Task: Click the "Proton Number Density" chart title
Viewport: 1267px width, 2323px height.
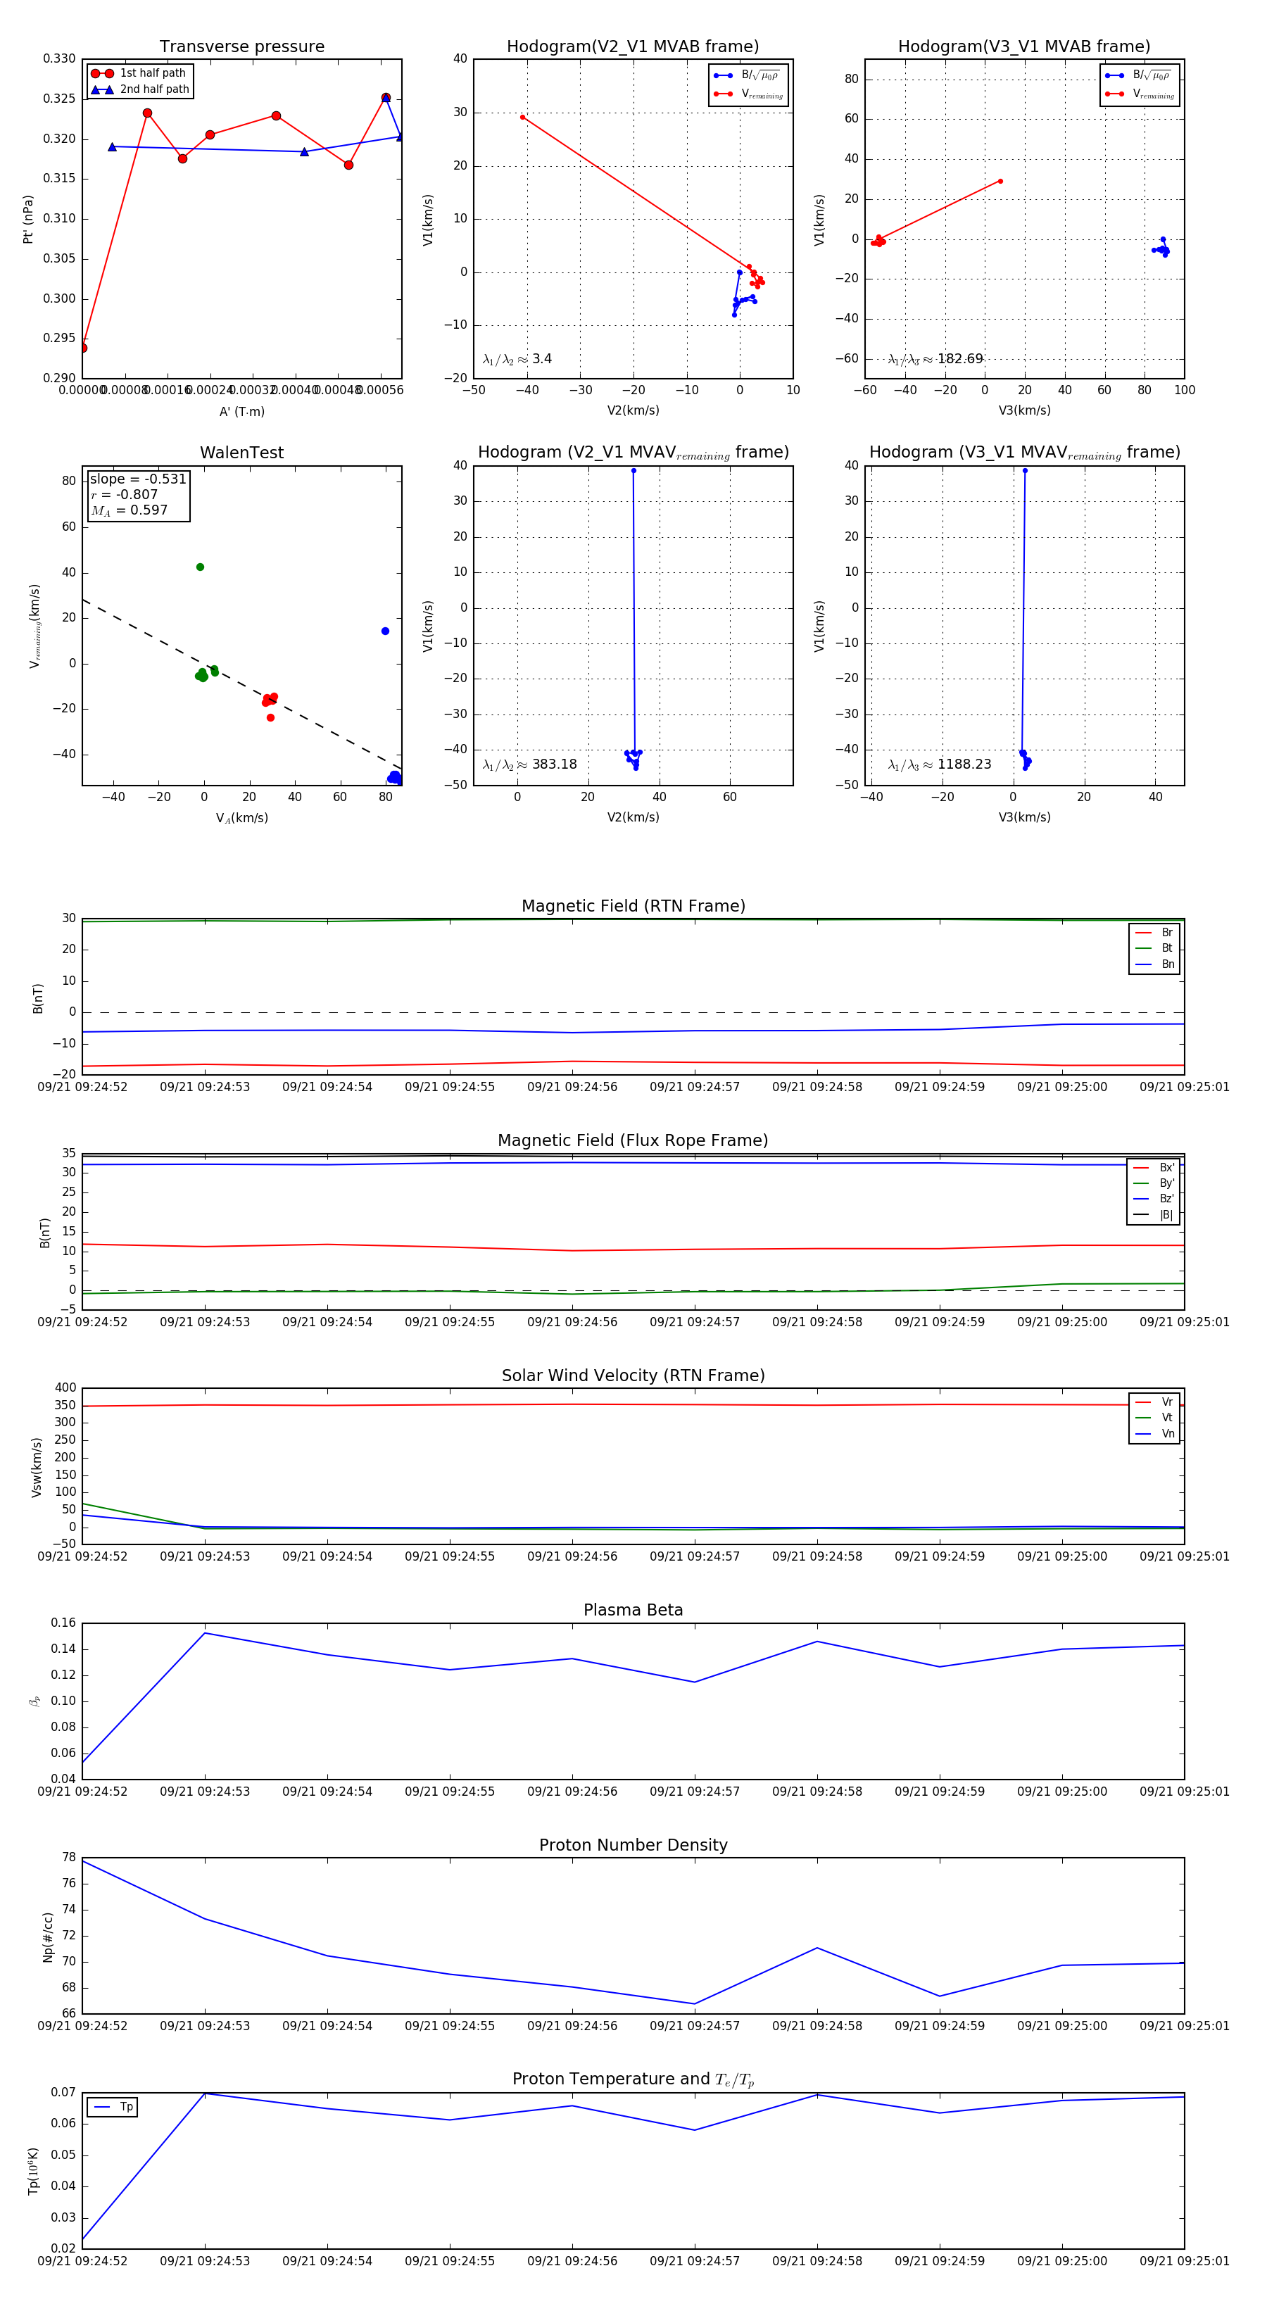Action: (x=633, y=1845)
